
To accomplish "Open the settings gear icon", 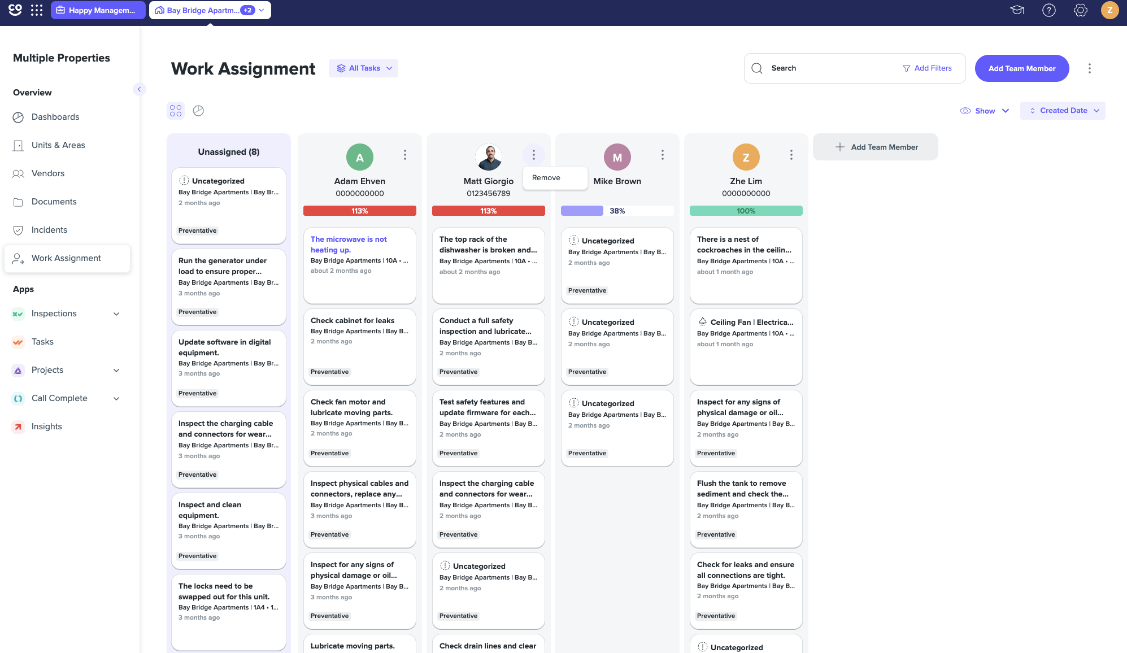I will pos(1081,10).
